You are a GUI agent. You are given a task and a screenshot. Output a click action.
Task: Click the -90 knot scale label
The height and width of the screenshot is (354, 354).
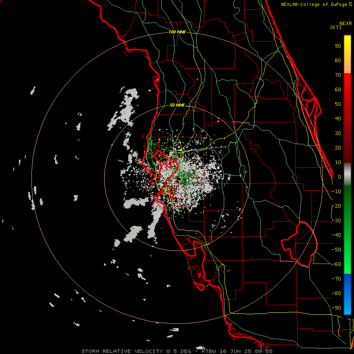coord(336,308)
